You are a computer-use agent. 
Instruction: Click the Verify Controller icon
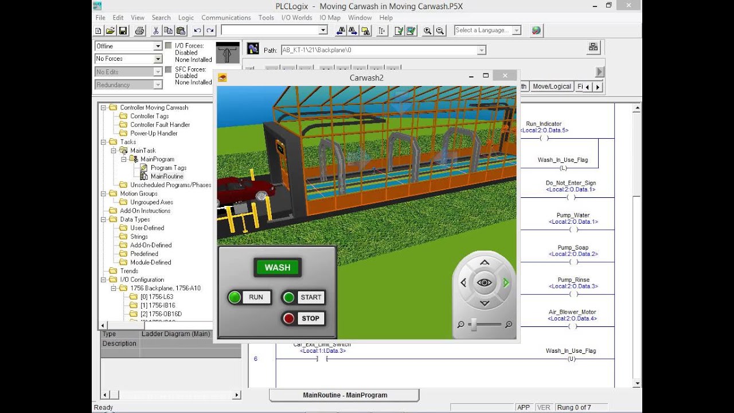(x=411, y=30)
